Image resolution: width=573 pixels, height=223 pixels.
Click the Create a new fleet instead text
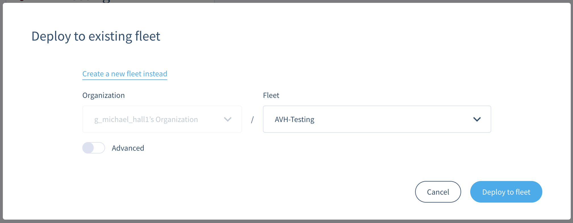[125, 74]
